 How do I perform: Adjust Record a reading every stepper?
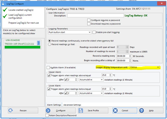point(130,56)
